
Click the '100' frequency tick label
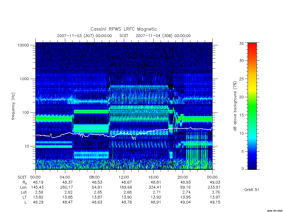click(x=25, y=113)
